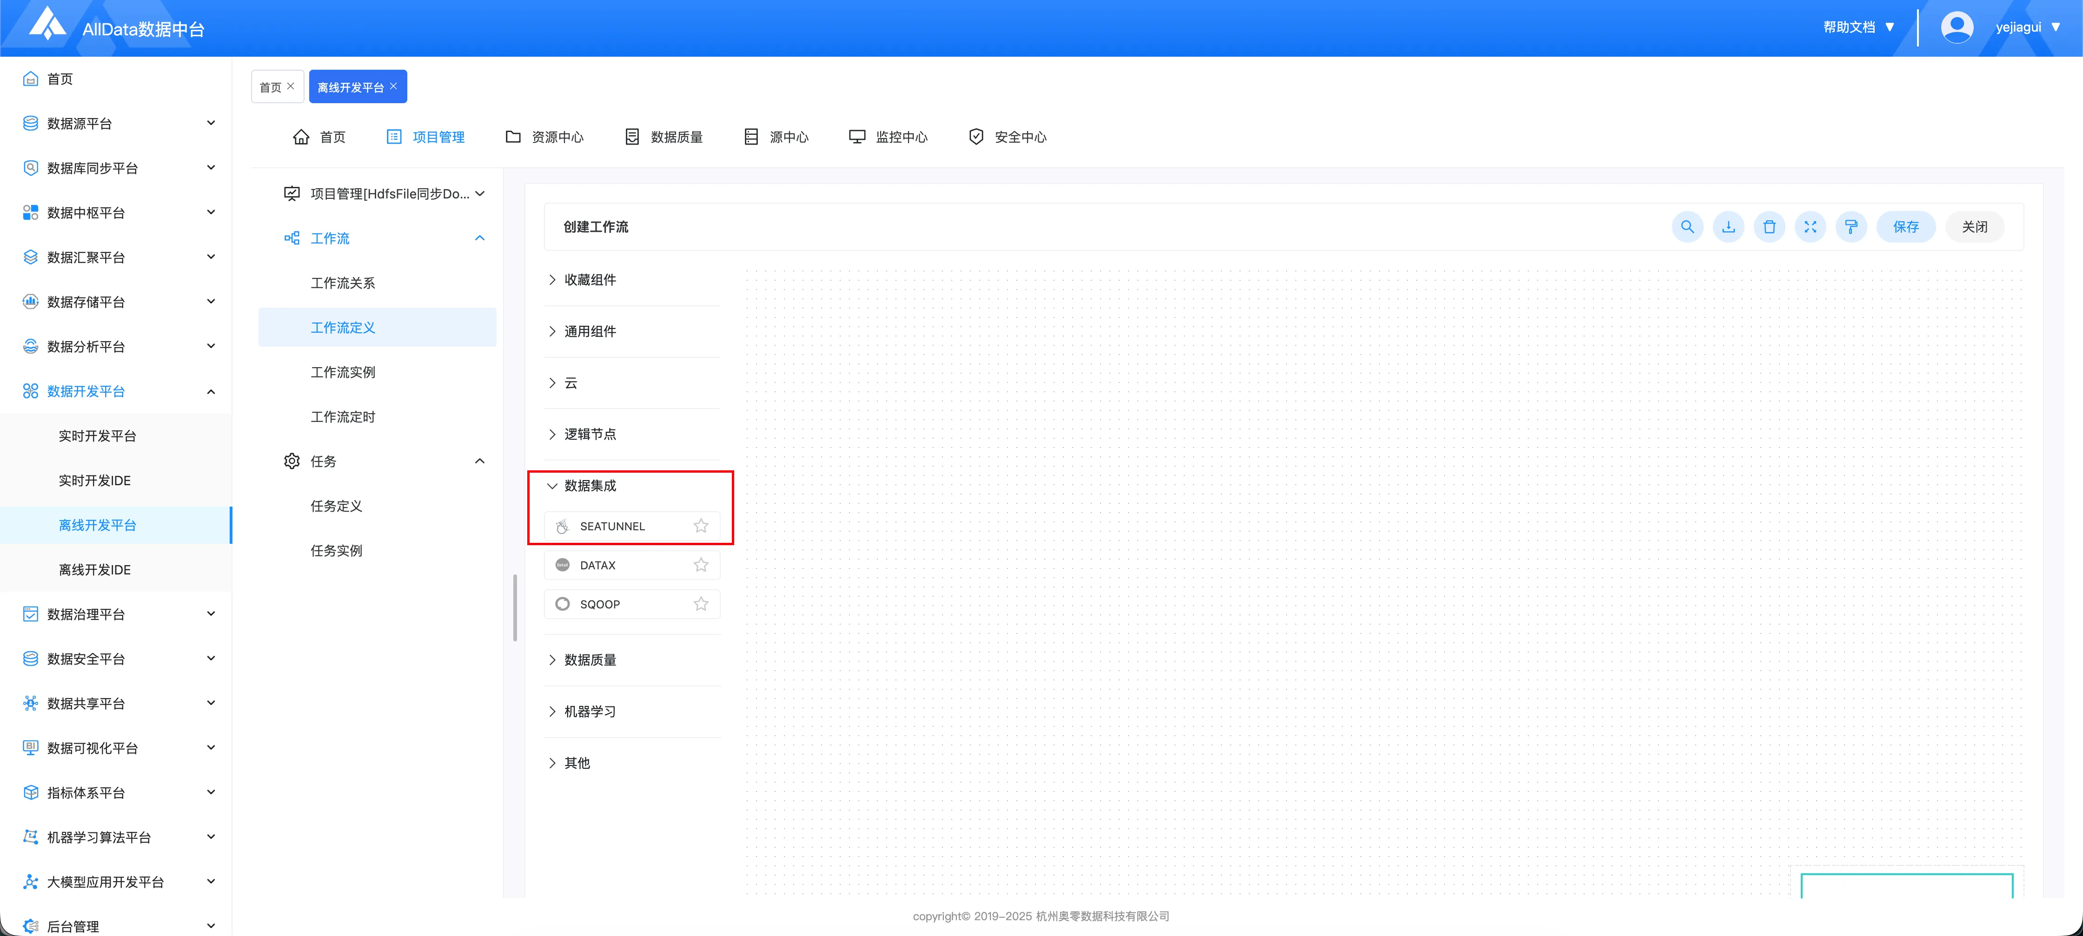Viewport: 2083px width, 936px height.
Task: Click the search magnifier icon in workflow toolbar
Action: 1687,227
